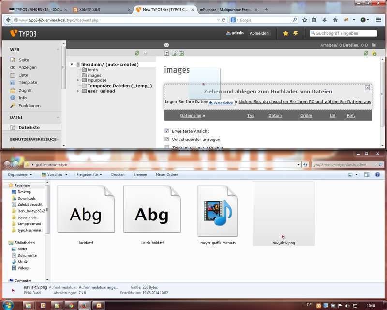Focus the Suchbegriff eingeben search field

coord(343,33)
